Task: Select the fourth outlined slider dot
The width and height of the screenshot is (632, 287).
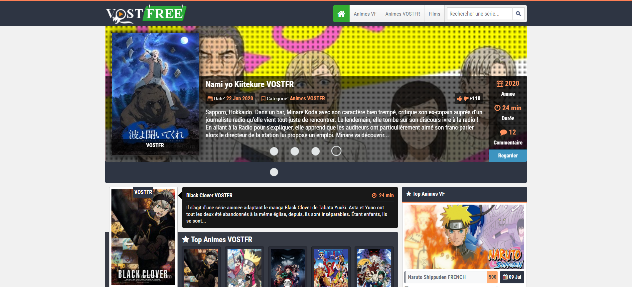Action: tap(336, 151)
